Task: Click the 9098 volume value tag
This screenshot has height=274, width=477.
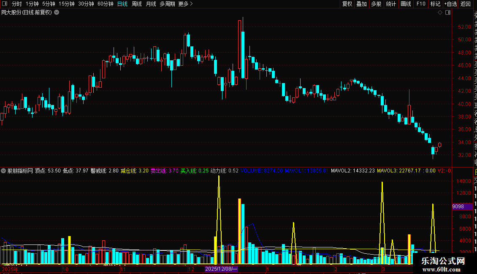Action: 462,207
